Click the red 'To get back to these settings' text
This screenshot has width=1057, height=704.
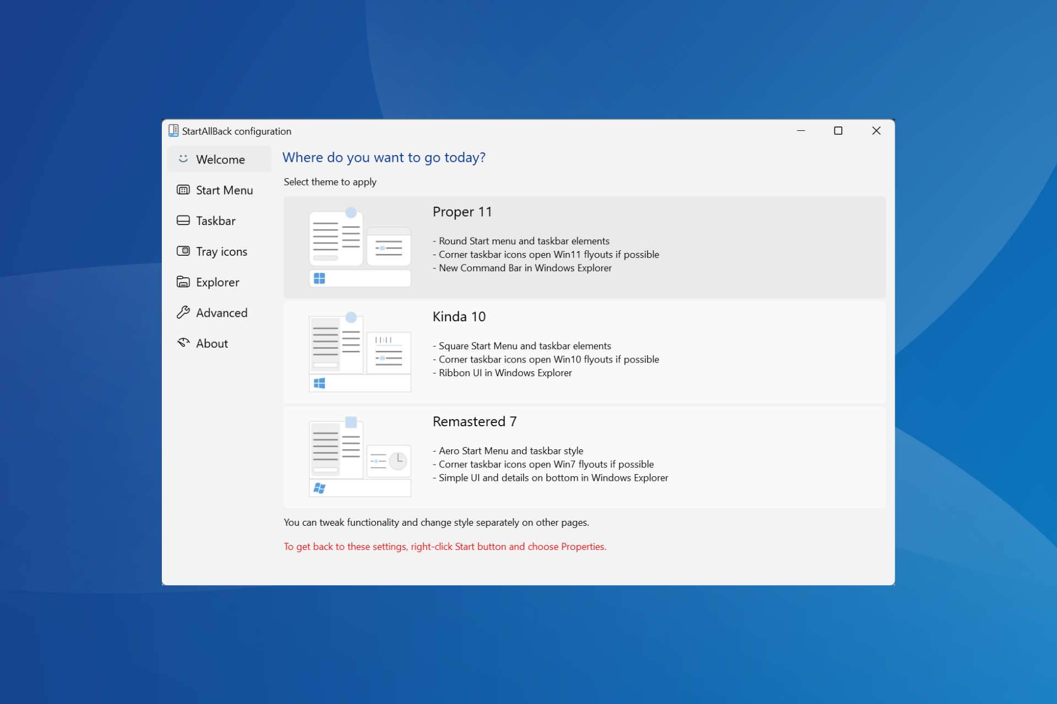(445, 547)
